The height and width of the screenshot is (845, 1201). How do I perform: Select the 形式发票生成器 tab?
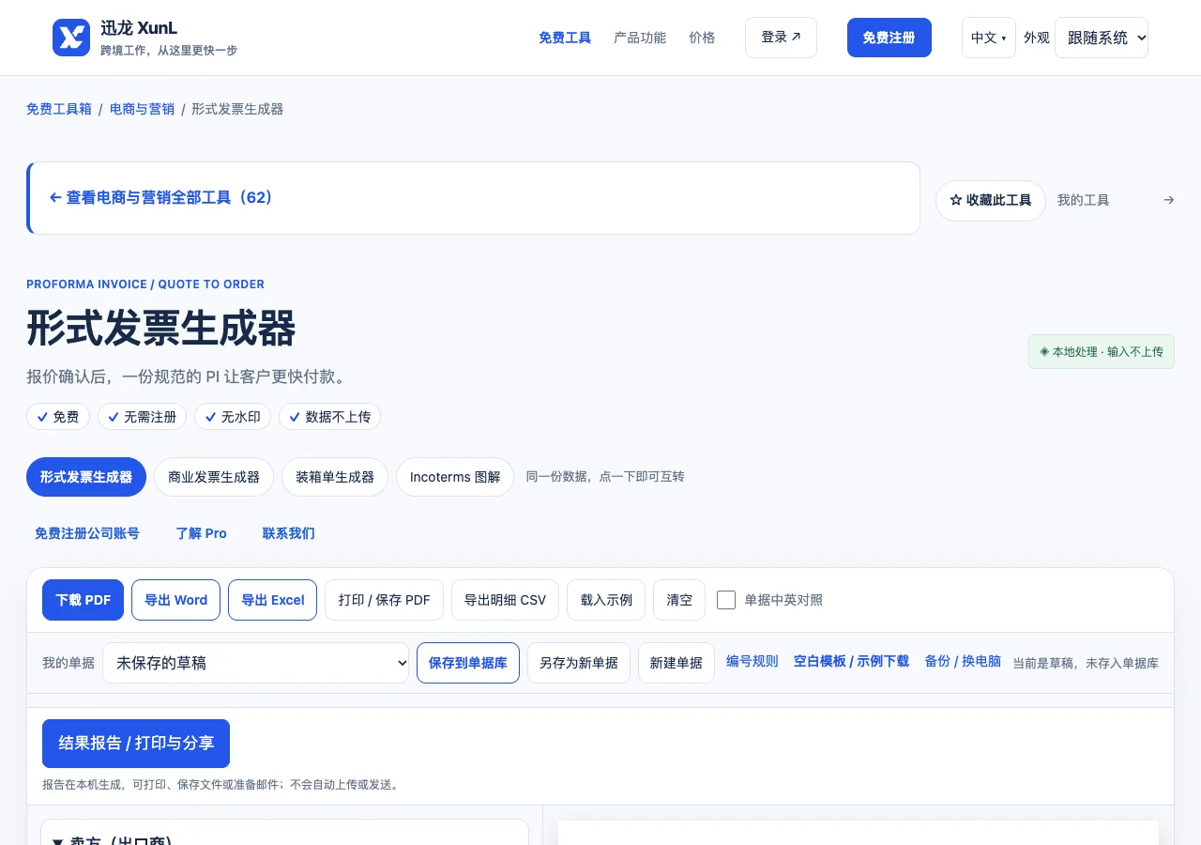point(86,477)
